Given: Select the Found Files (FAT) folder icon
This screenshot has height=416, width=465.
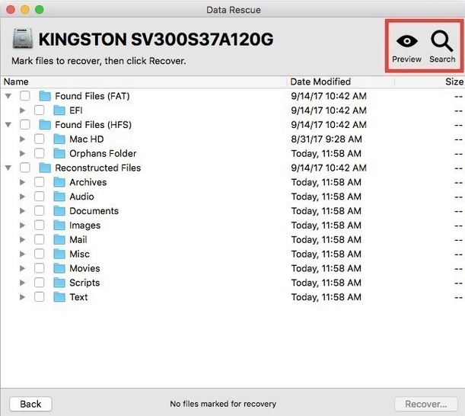Looking at the screenshot, I should point(45,96).
